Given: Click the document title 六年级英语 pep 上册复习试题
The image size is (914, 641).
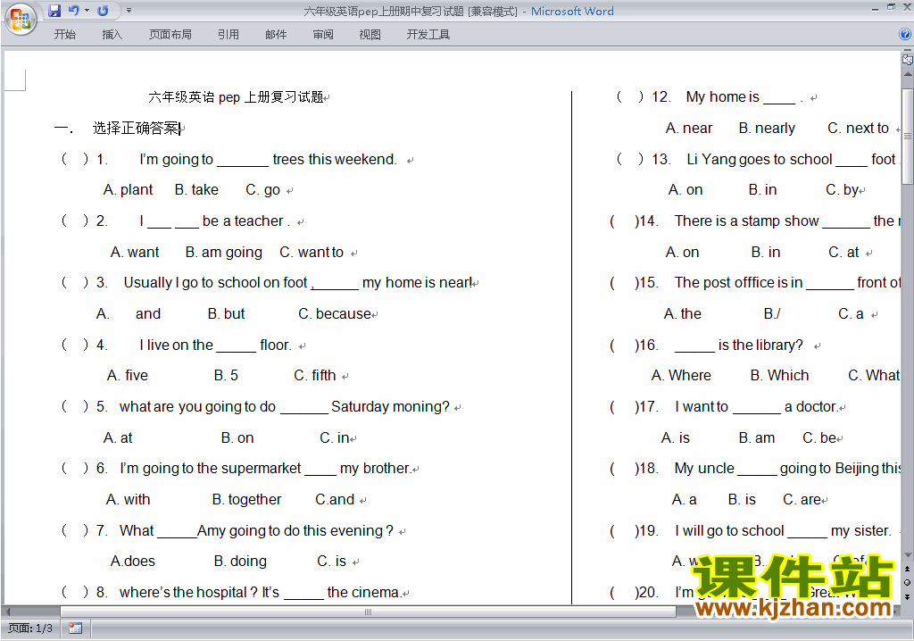Looking at the screenshot, I should (x=236, y=96).
